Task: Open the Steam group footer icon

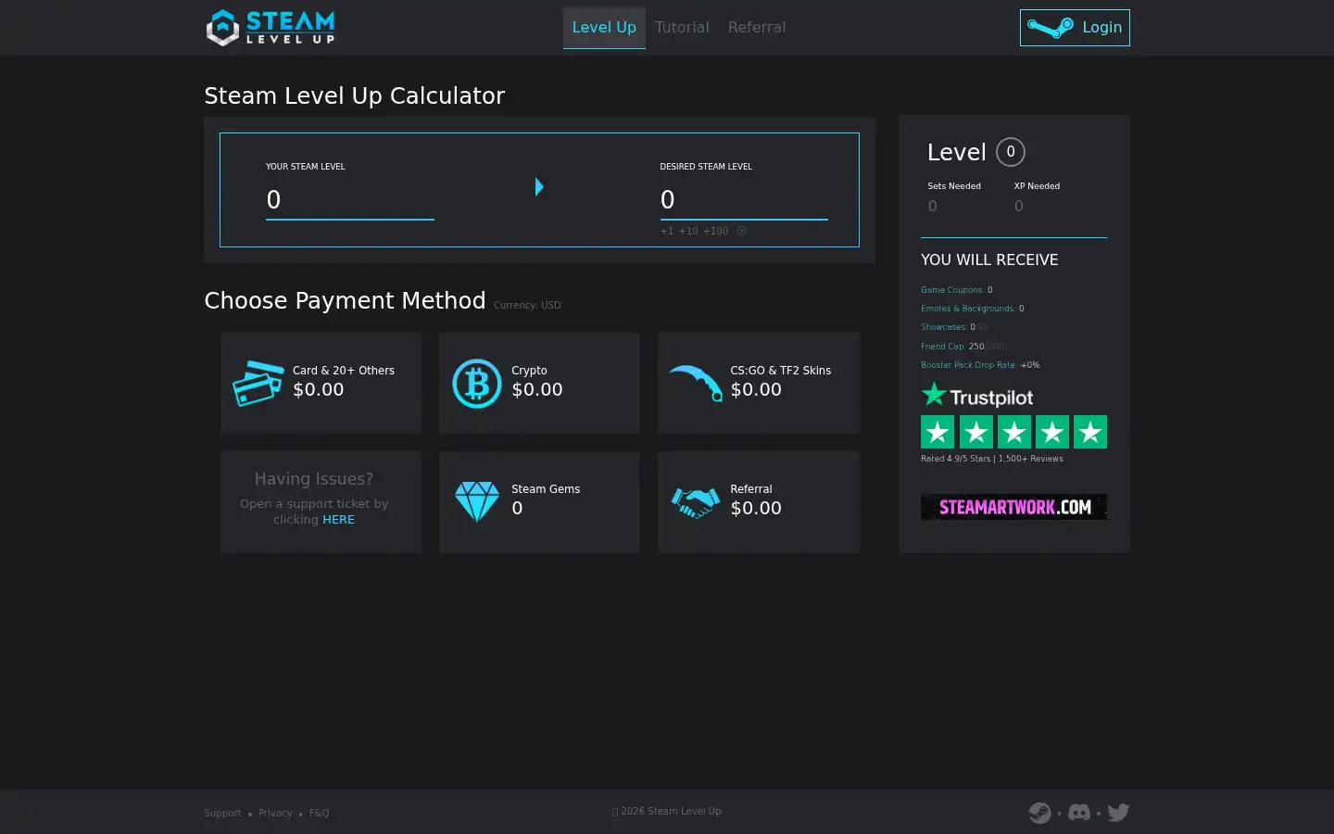Action: tap(1040, 813)
